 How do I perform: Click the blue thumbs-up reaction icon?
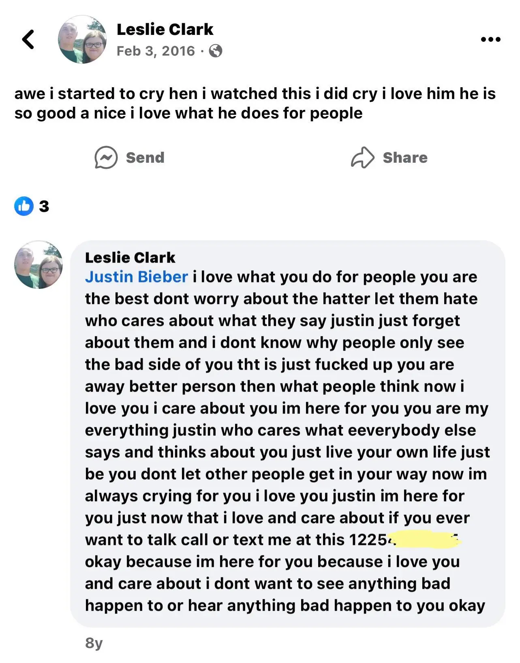coord(24,206)
